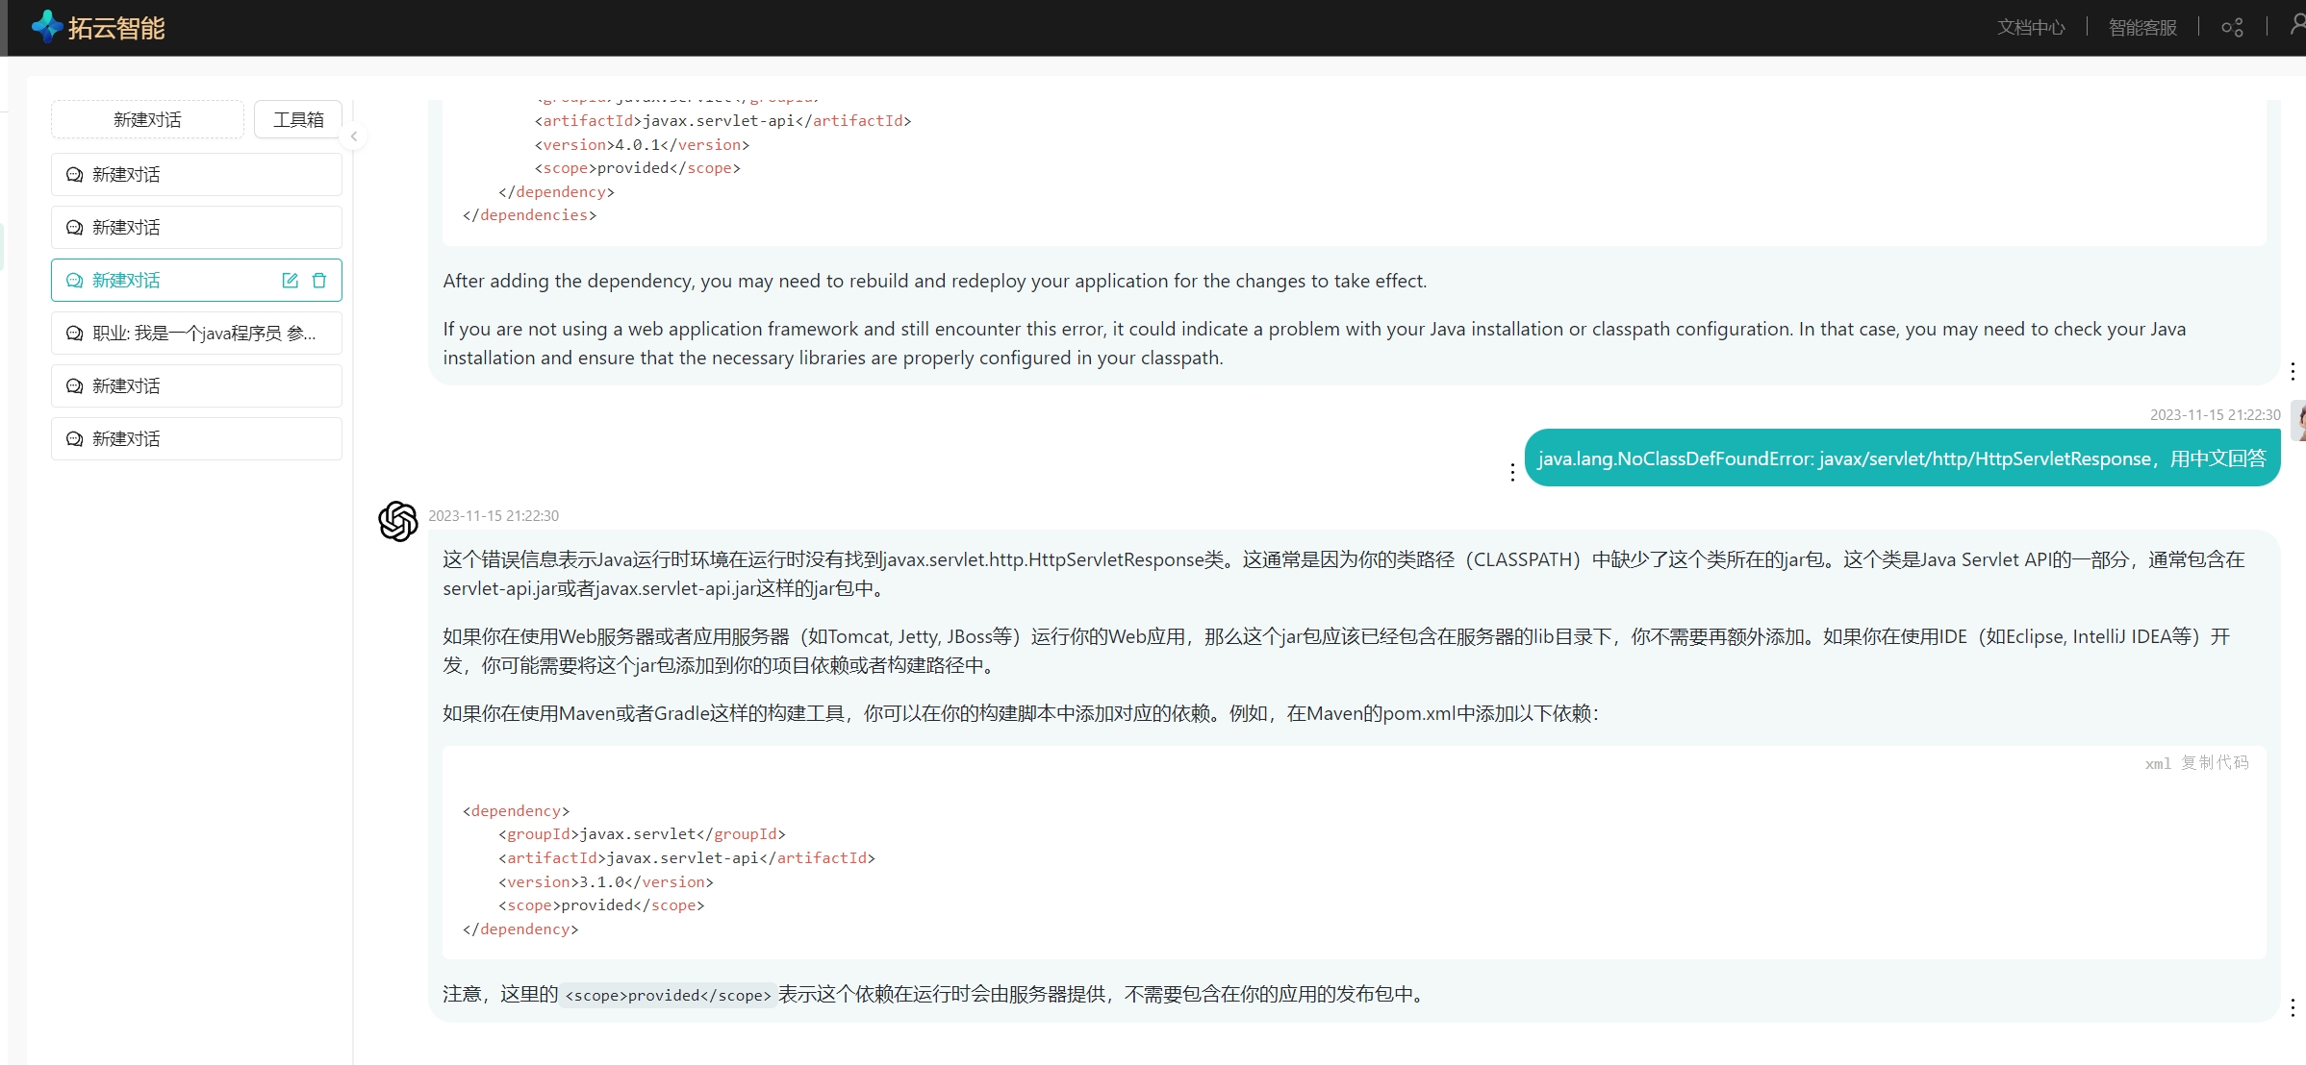Collapse the sidebar with the chevron arrow

point(354,136)
